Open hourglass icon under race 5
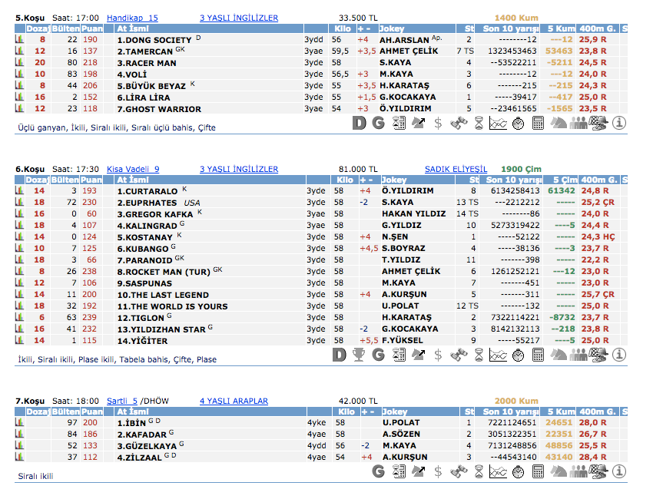The image size is (653, 499). [x=479, y=123]
